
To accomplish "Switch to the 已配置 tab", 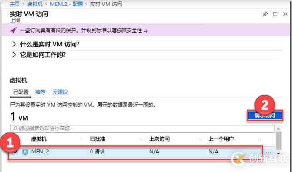I will tap(21, 92).
